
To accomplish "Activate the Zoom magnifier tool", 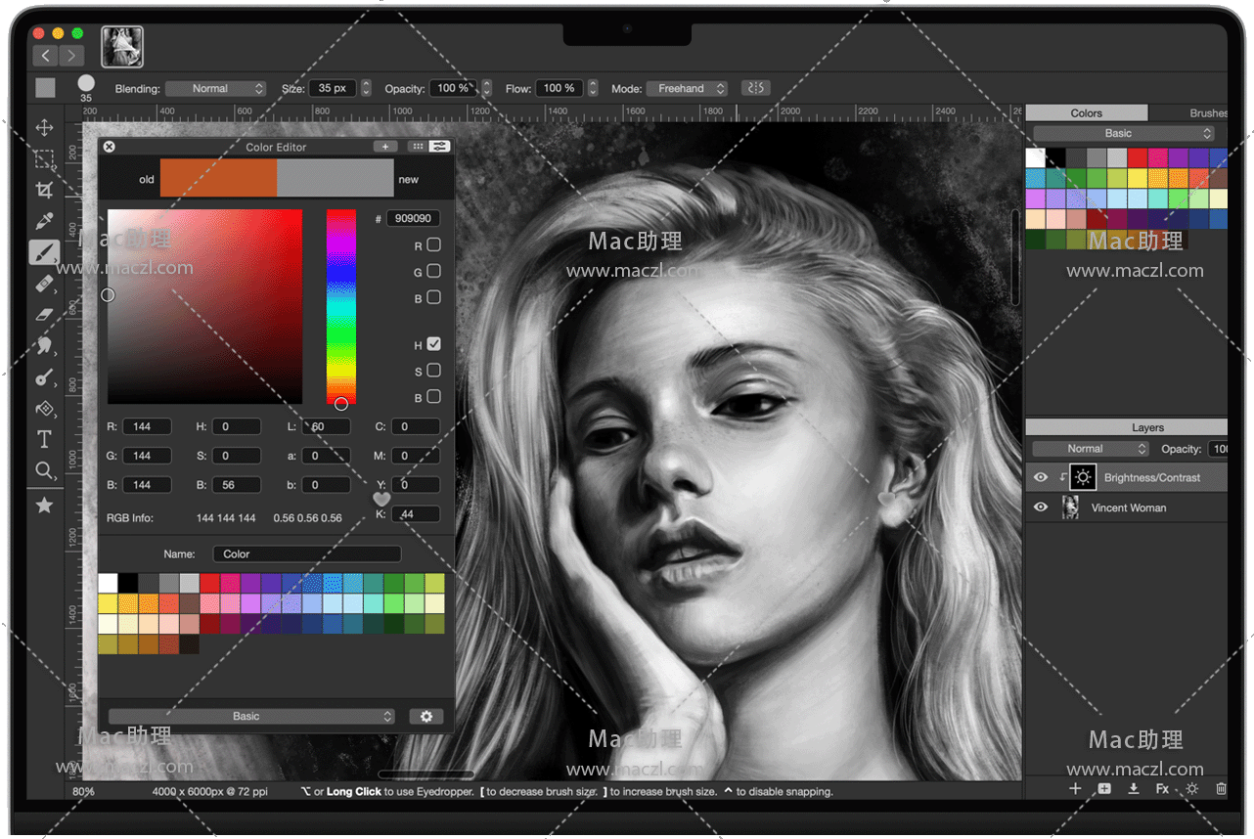I will (44, 471).
